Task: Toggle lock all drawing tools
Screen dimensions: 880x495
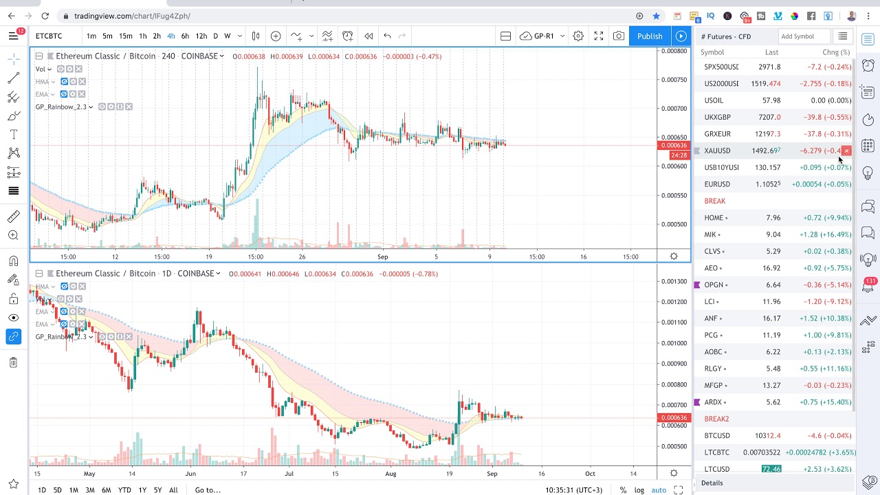Action: 13,298
